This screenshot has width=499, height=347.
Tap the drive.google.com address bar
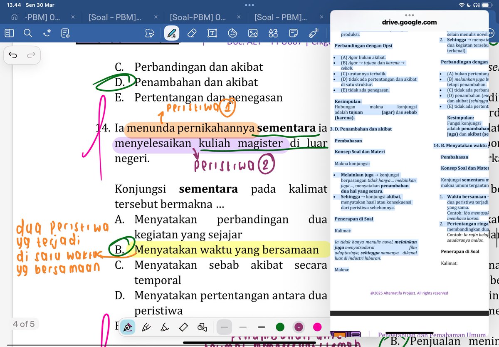pyautogui.click(x=409, y=22)
